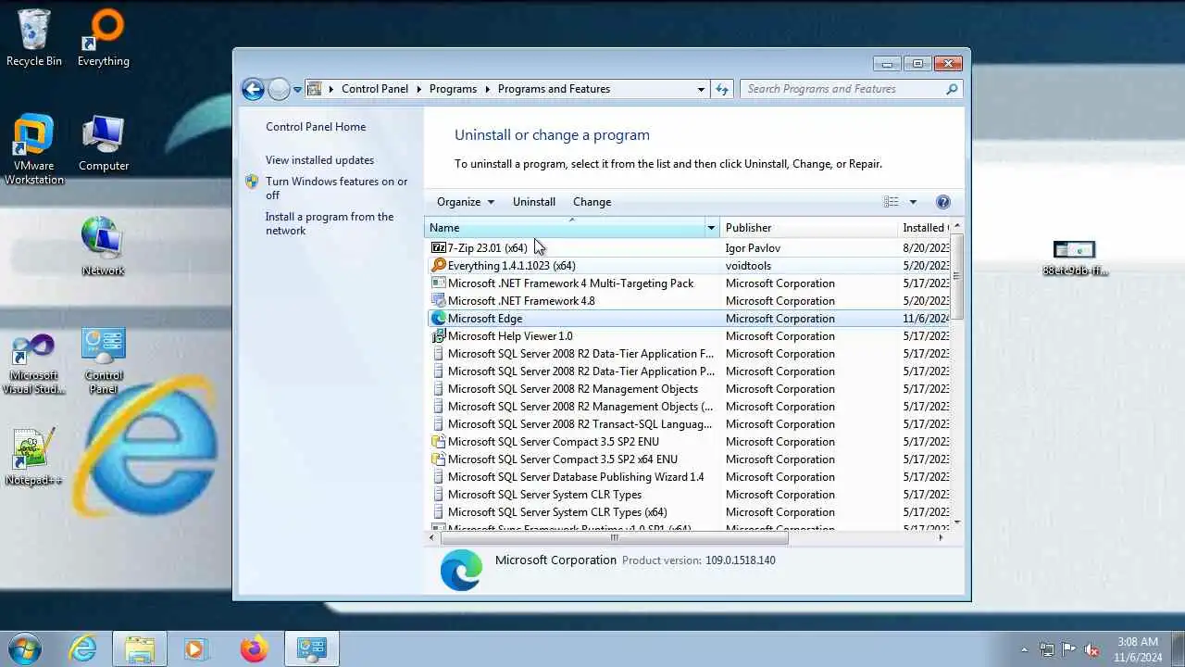Select Microsoft .NET Framework 4 Multi-Targeting Pack
This screenshot has height=667, width=1185.
[x=691, y=283]
